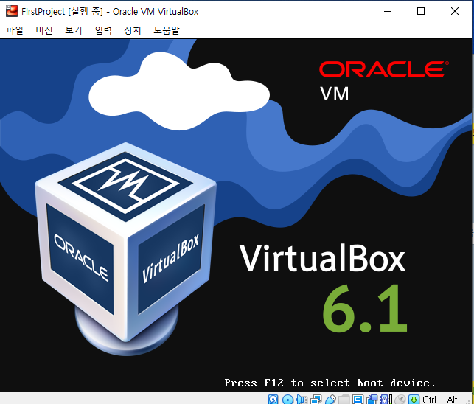Minimize the FirstProject VirtualBox window
Screen dimensions: 474x404
(388, 12)
